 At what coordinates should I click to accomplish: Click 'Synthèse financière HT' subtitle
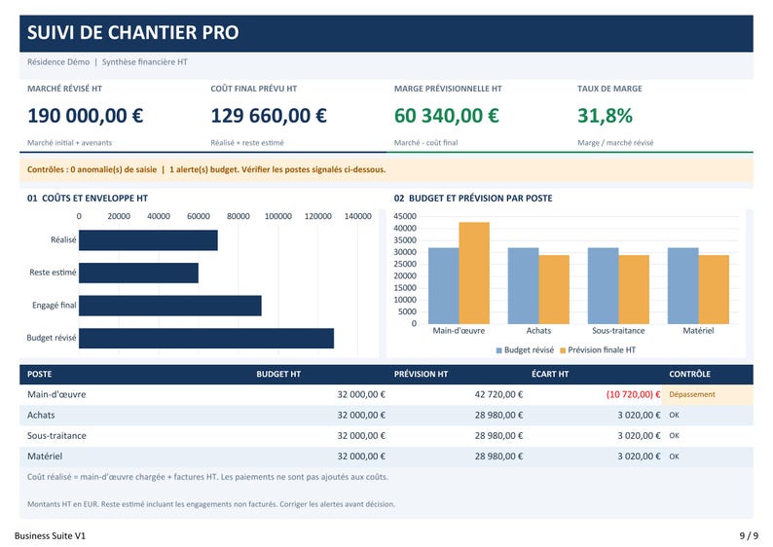[144, 62]
